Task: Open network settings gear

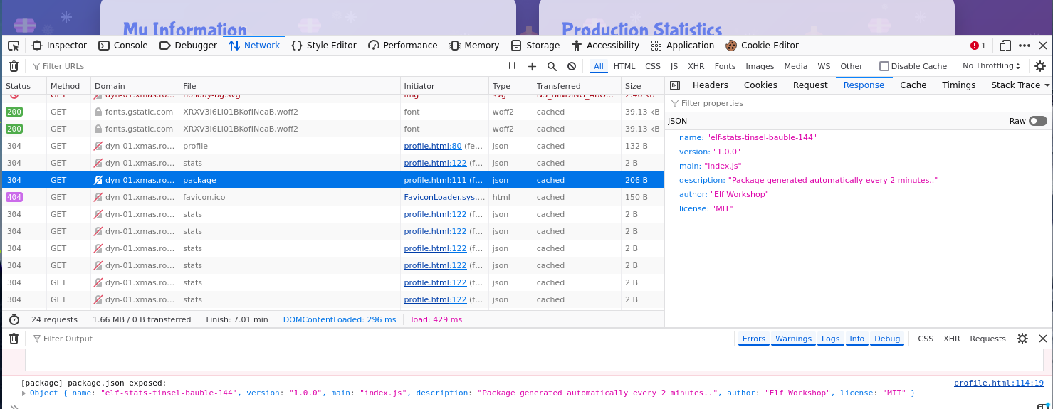Action: (1040, 66)
